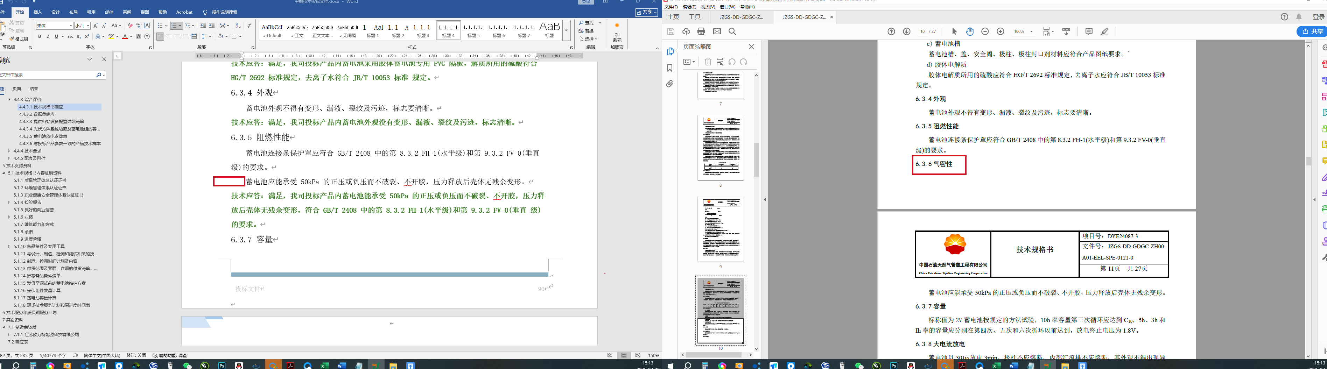Toggle the Acrobat selection arrow tool
This screenshot has height=369, width=1327.
click(x=954, y=31)
